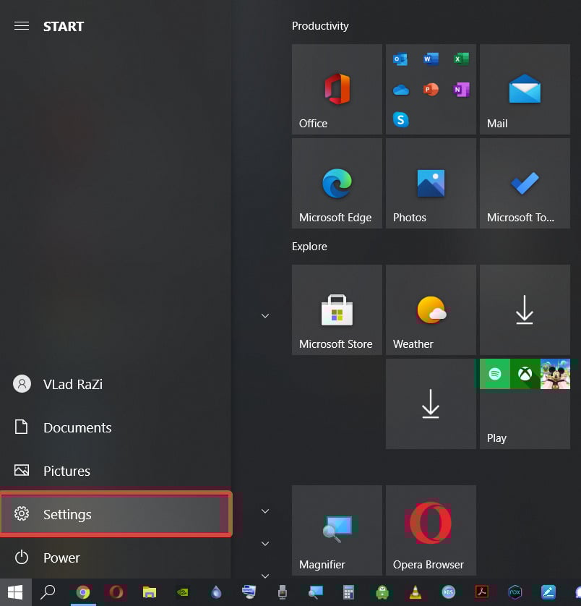Launch PowerPoint from the Office apps folder
This screenshot has width=581, height=606.
[431, 89]
